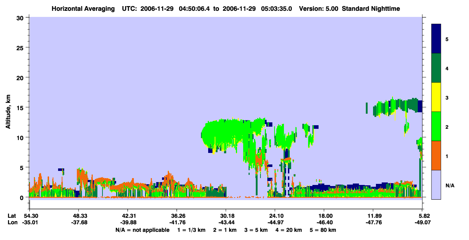Click the altitude tick label 20

[x=21, y=77]
